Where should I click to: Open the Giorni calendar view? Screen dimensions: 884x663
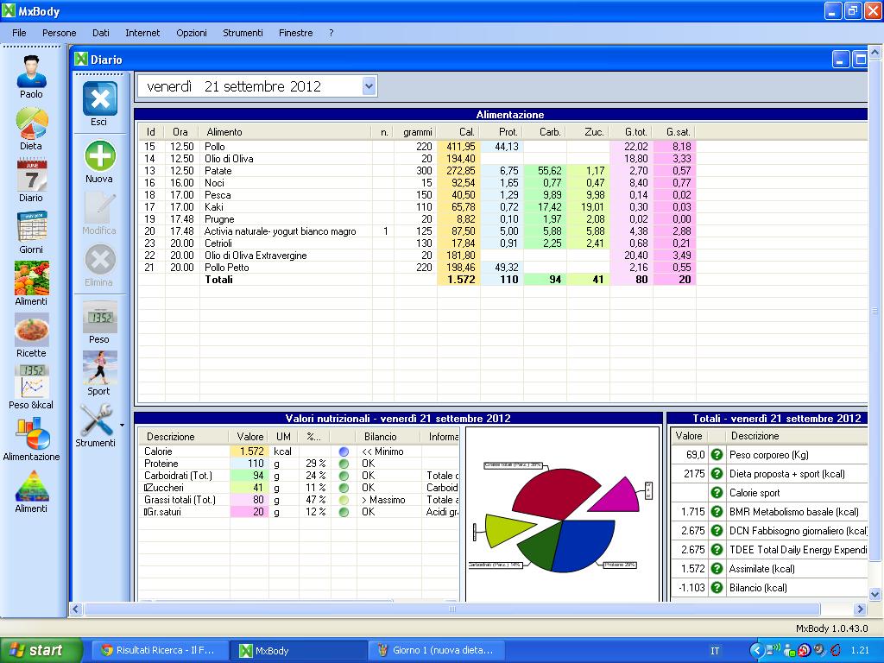point(31,228)
